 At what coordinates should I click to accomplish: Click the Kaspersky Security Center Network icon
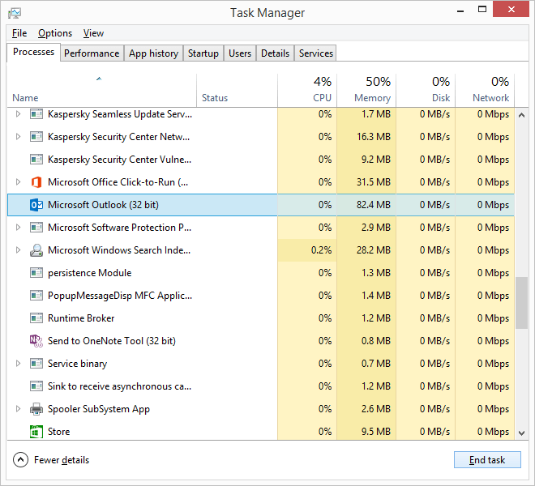click(36, 137)
